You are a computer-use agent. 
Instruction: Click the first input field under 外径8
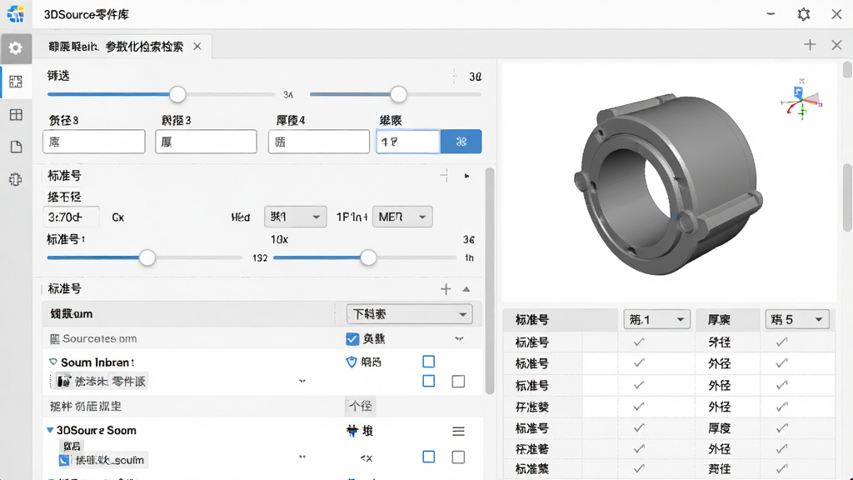[x=94, y=142]
